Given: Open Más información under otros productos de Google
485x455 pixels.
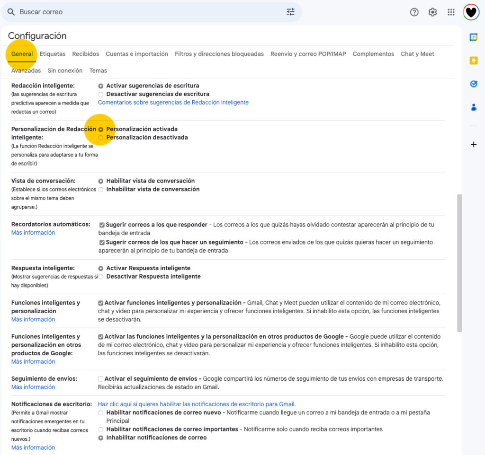Looking at the screenshot, I should (x=33, y=361).
